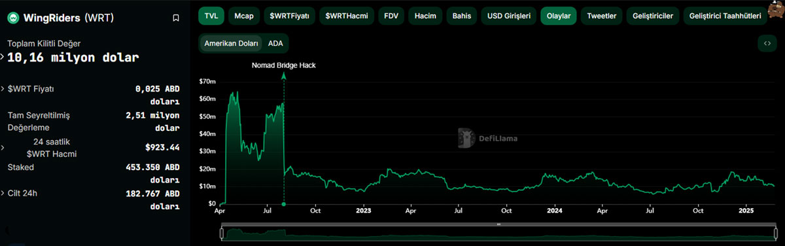The image size is (785, 246).
Task: Click the Tam Seyreltilmiş Değerleme label
Action: coord(38,121)
